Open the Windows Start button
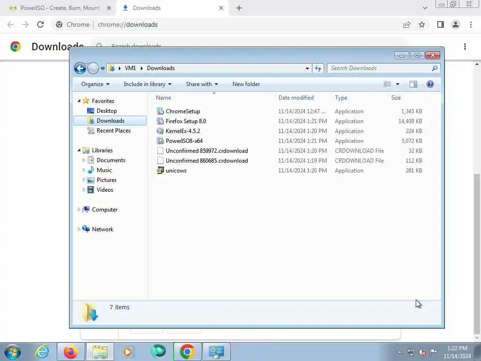This screenshot has height=361, width=481. point(13,352)
